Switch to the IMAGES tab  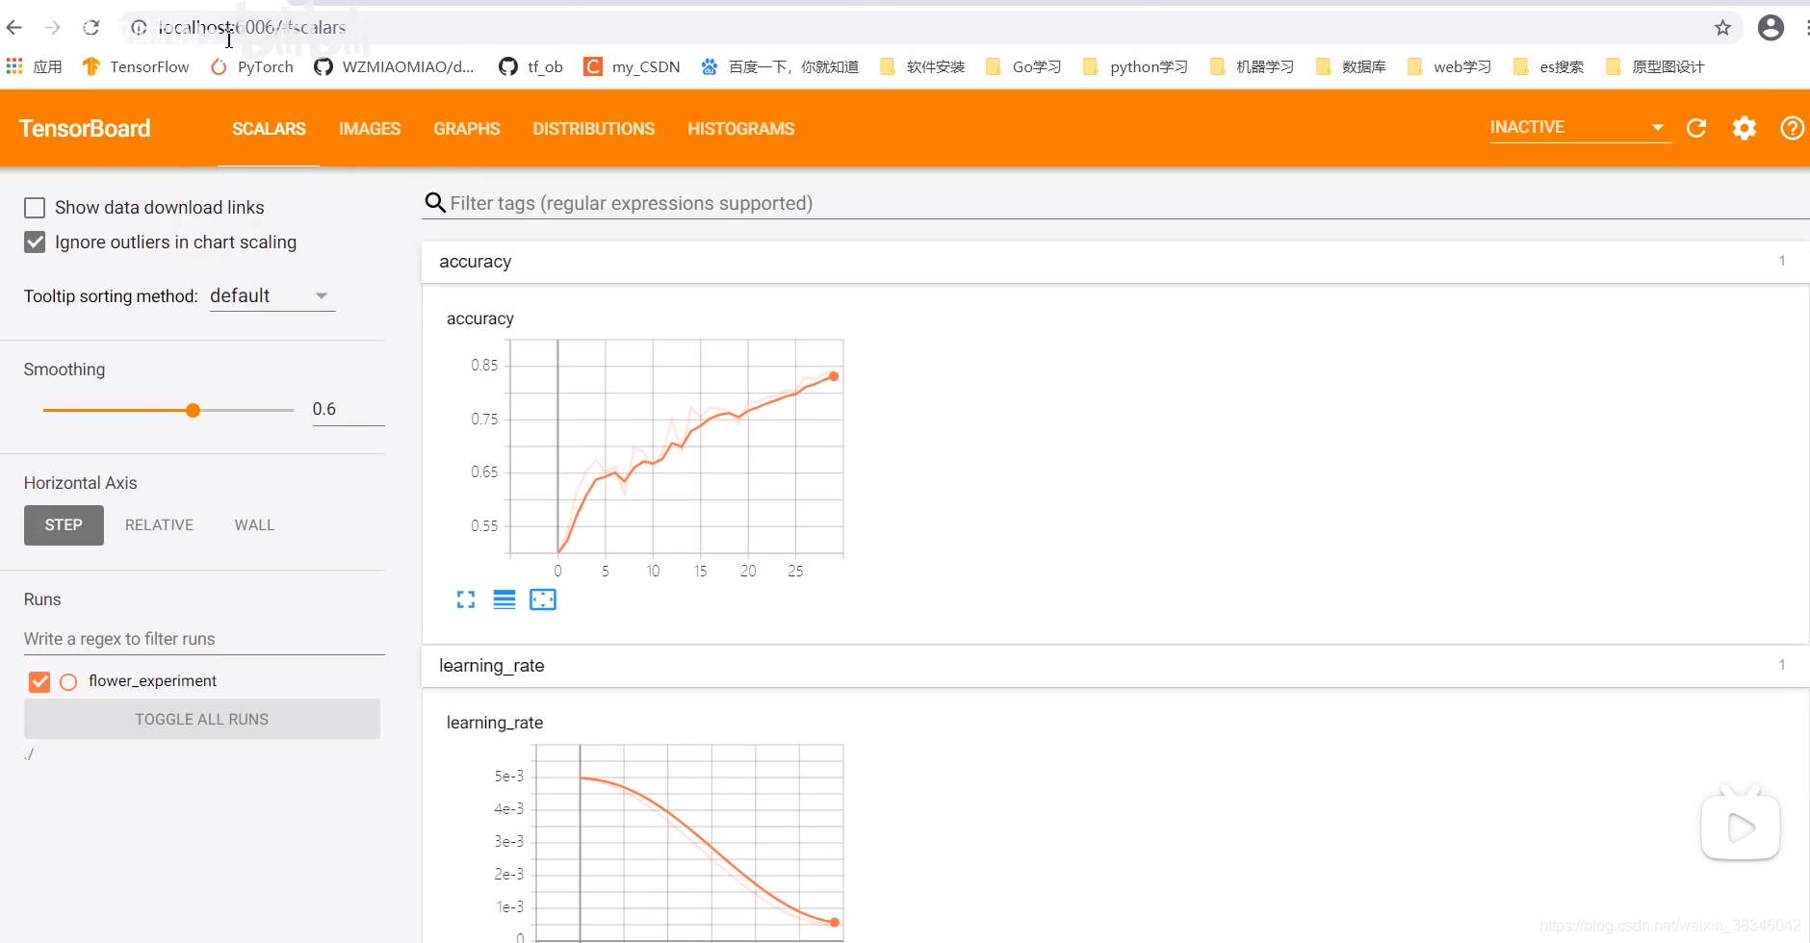coord(370,129)
